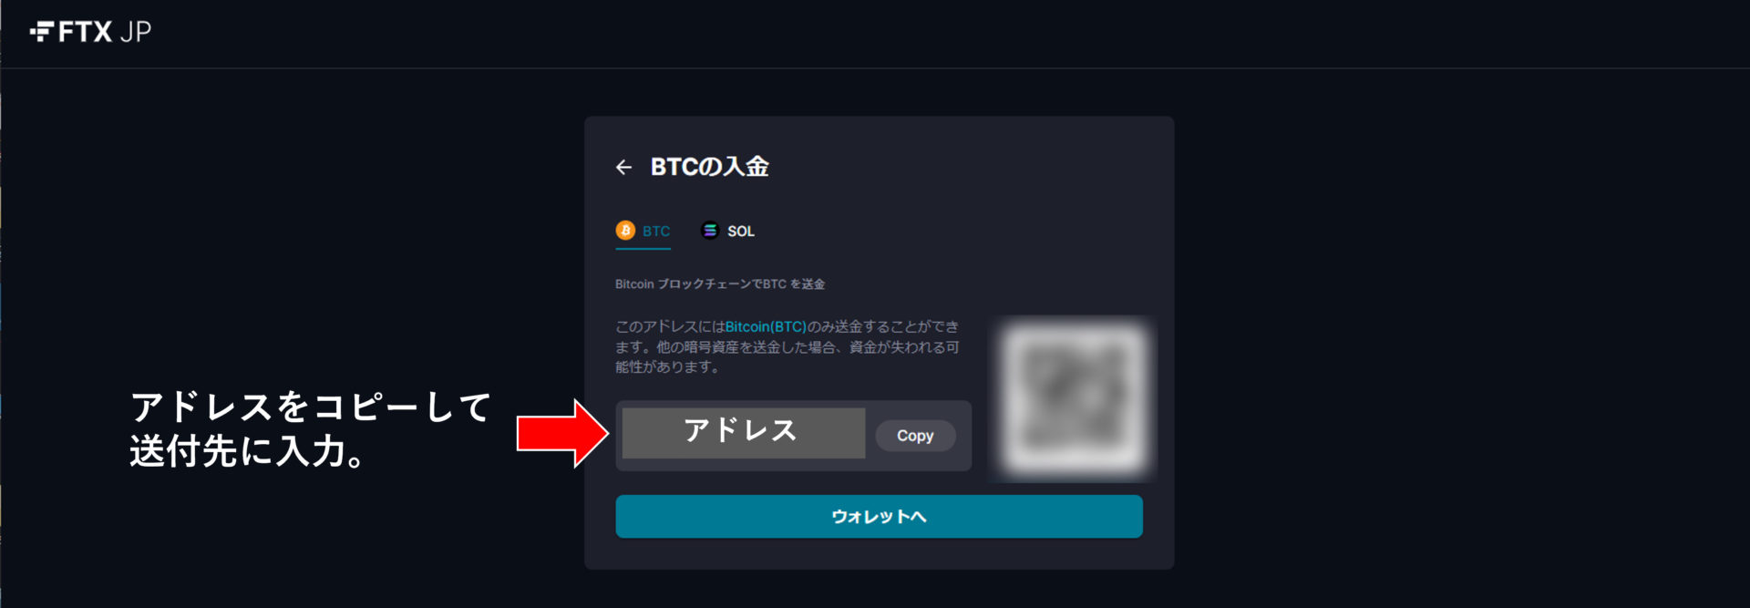Switch to the BTC network tab

(x=643, y=232)
